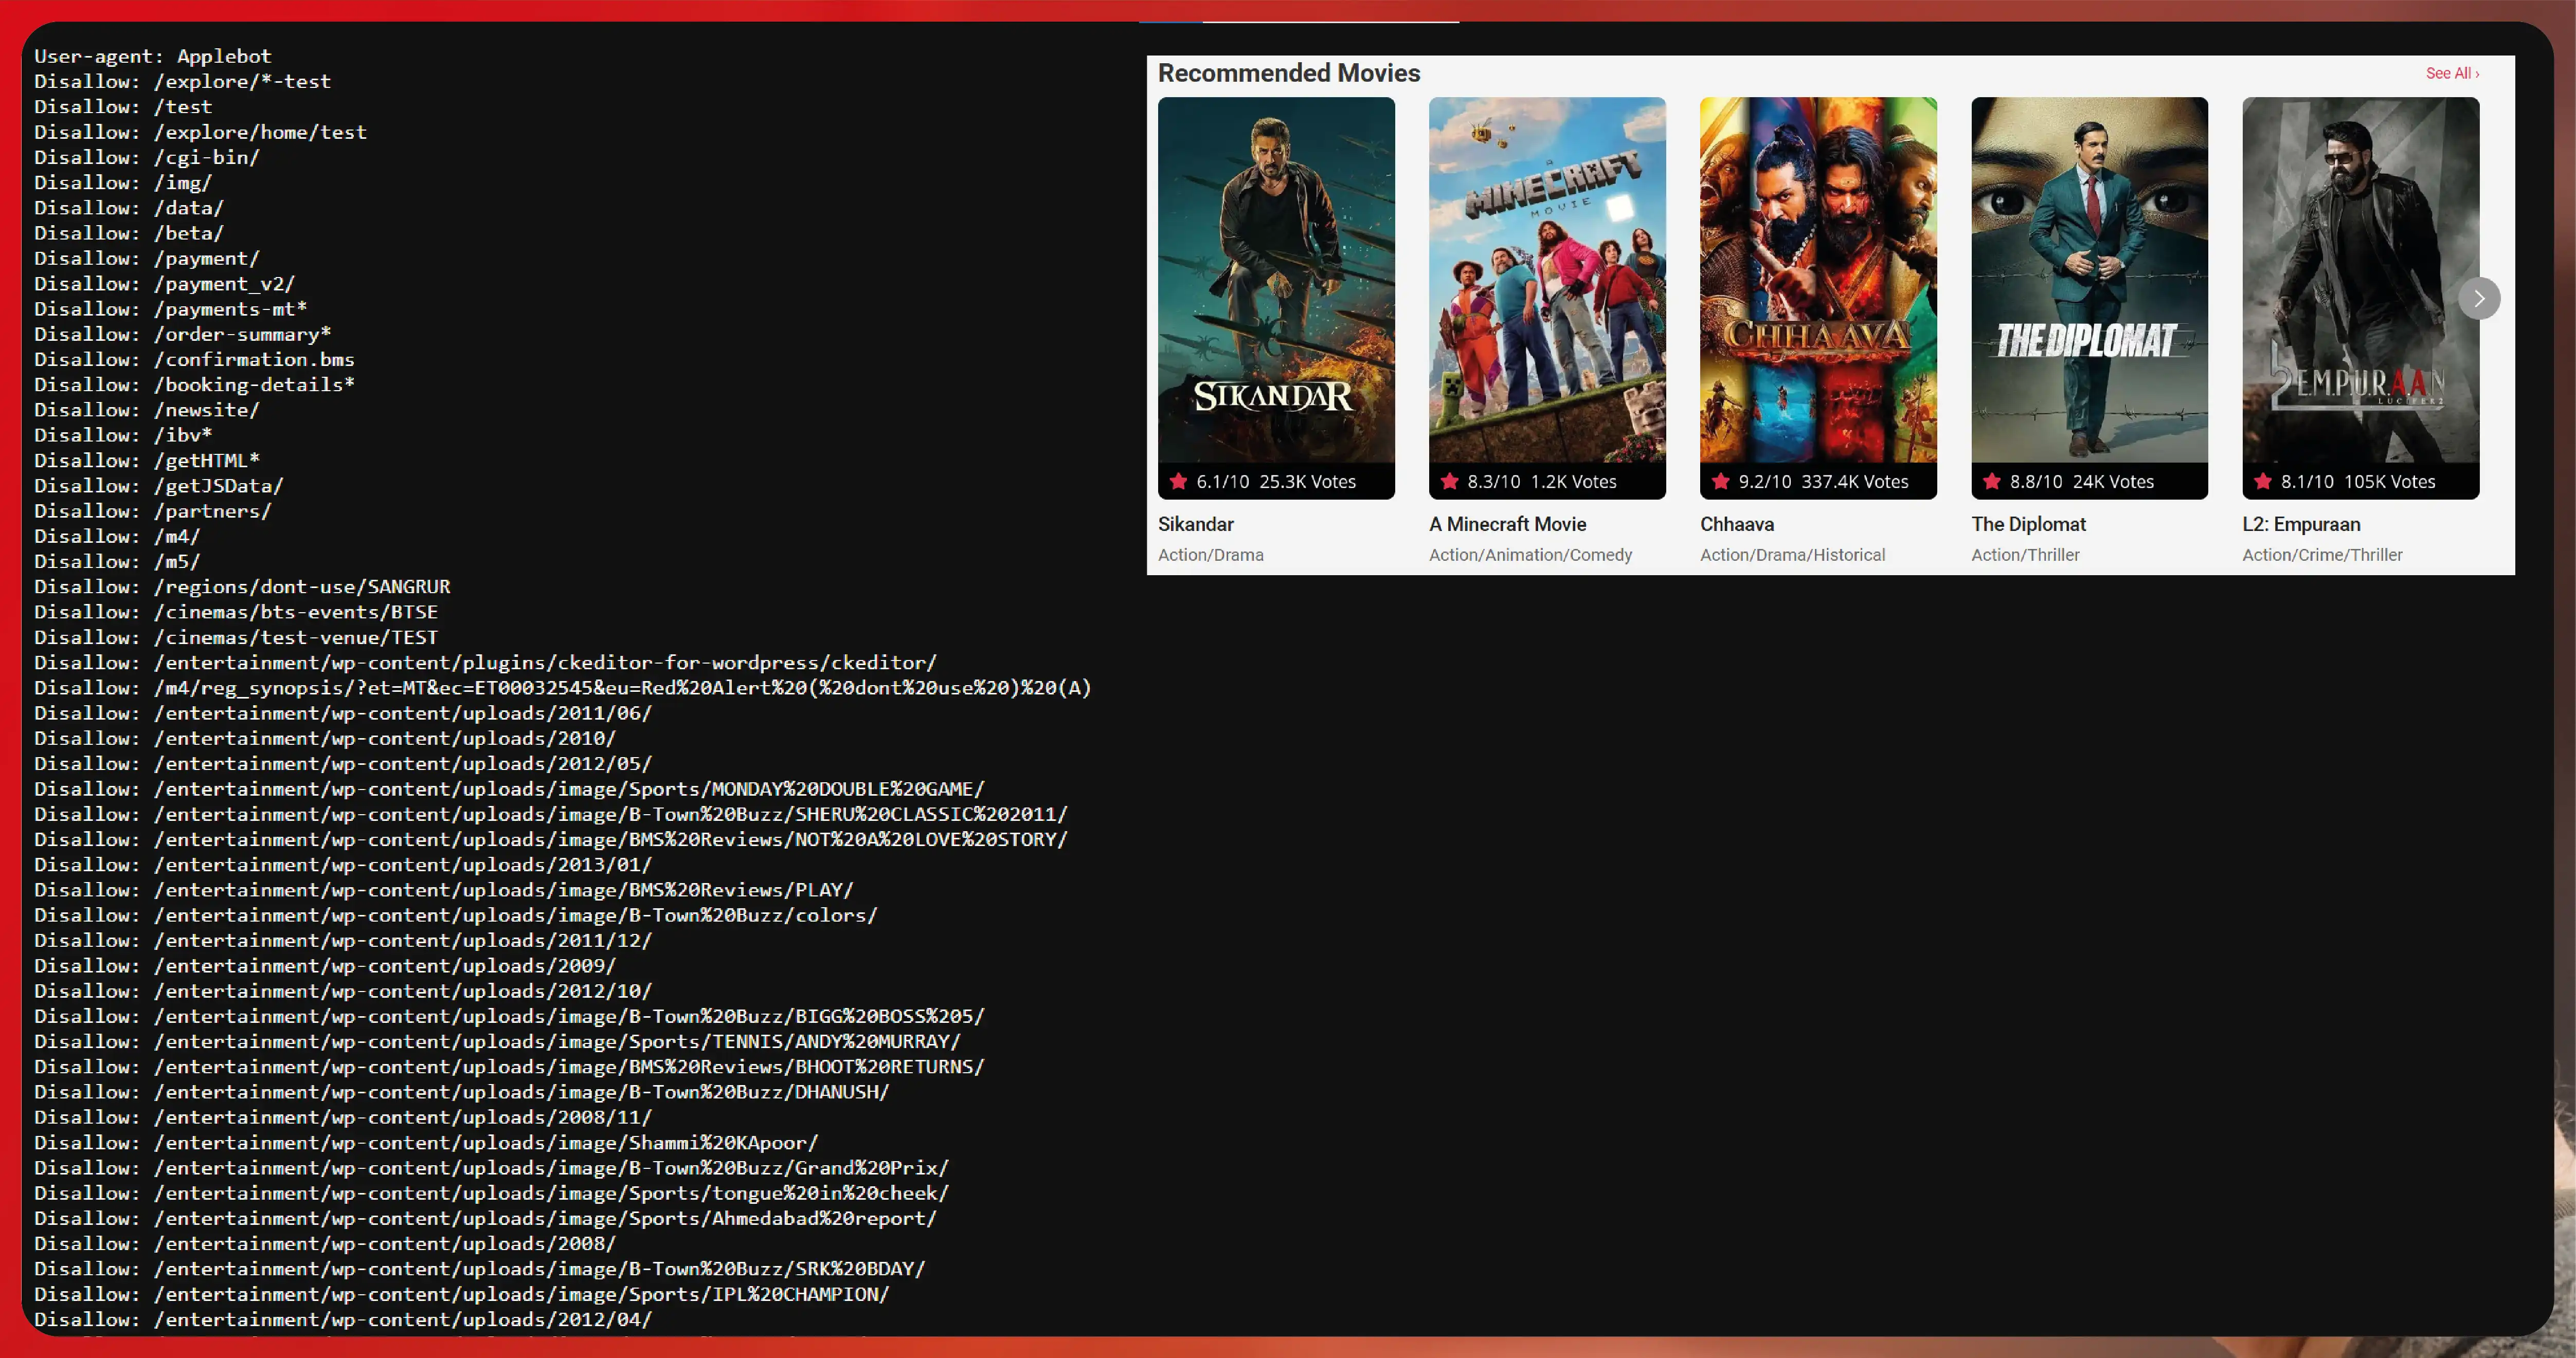2576x1358 pixels.
Task: Click the Disallow: /payment_v2/ line
Action: pos(165,284)
